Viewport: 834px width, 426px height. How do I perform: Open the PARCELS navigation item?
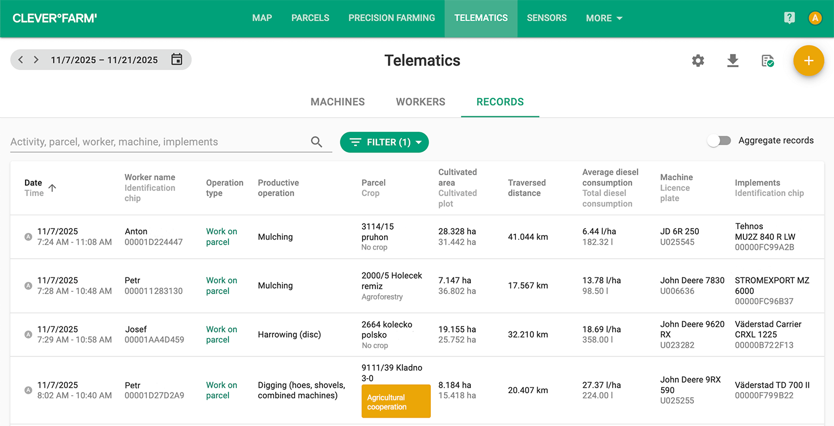coord(310,18)
